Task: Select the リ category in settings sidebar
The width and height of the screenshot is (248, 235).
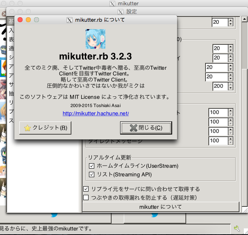Action: point(11,103)
